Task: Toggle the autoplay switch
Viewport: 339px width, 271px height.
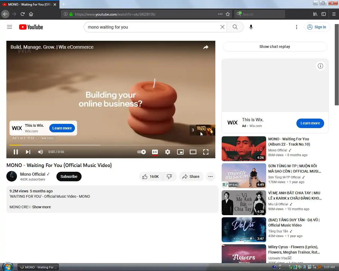Action: pyautogui.click(x=141, y=152)
